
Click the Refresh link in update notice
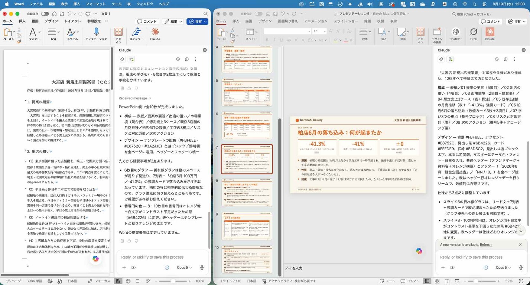pos(485,245)
